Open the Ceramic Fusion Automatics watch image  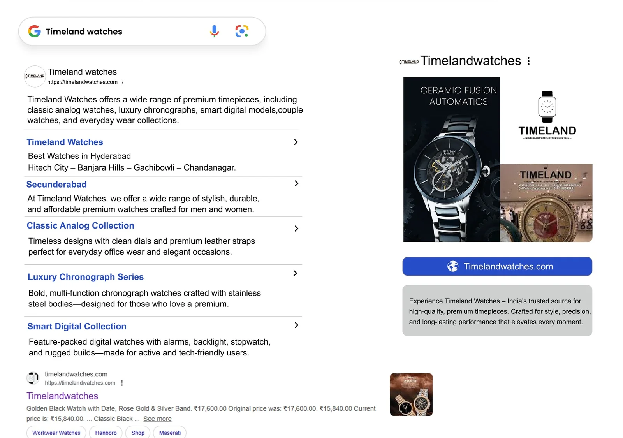(x=451, y=159)
